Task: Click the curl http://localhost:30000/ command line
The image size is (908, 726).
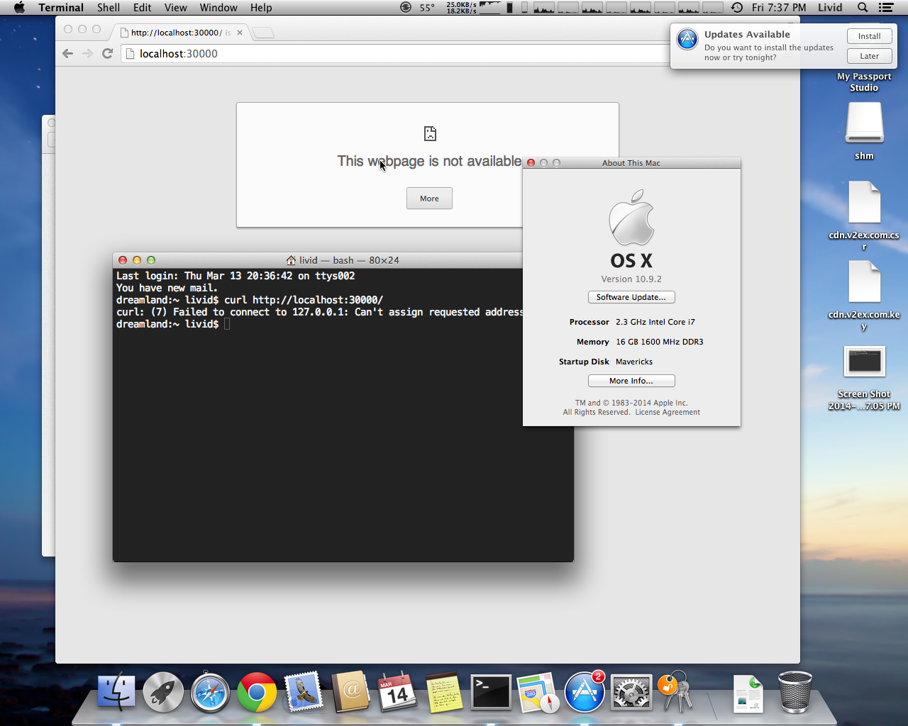Action: coord(304,300)
